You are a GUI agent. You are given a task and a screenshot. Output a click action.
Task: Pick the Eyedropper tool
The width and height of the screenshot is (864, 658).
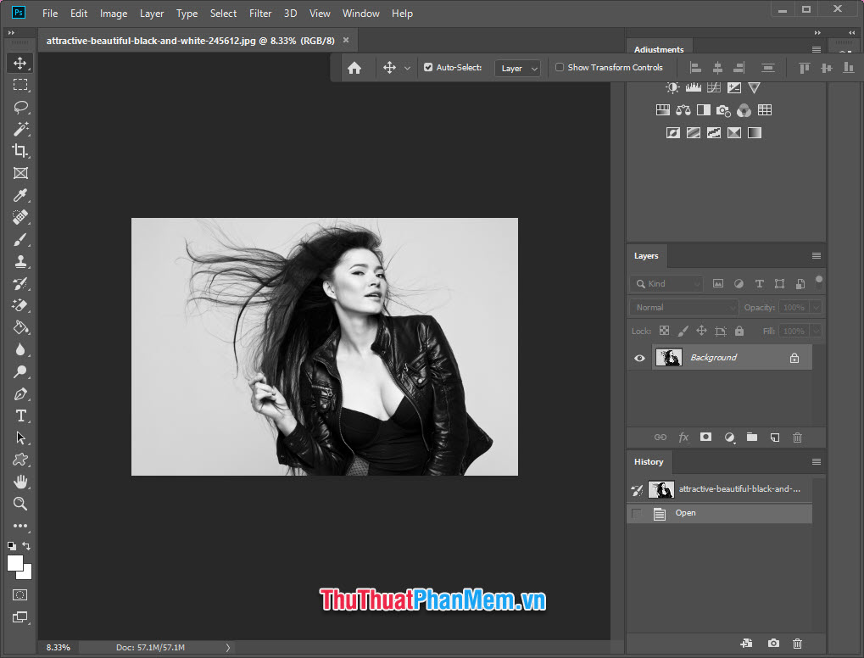pos(20,195)
